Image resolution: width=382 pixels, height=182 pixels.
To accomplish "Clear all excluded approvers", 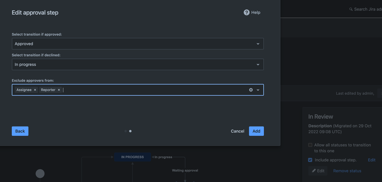I will coord(251,90).
